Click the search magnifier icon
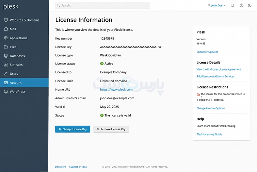This screenshot has width=257, height=172. [58, 5]
